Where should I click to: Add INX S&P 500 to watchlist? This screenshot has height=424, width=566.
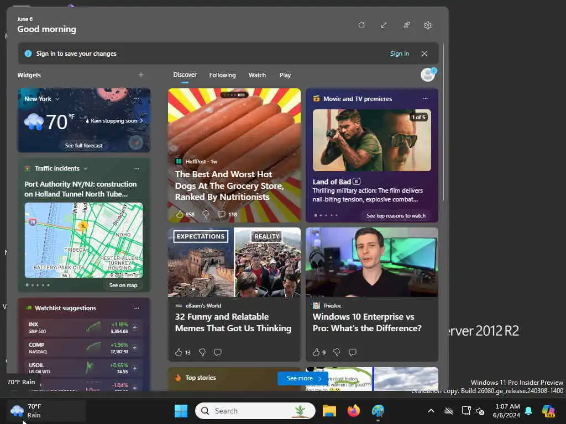[x=135, y=327]
